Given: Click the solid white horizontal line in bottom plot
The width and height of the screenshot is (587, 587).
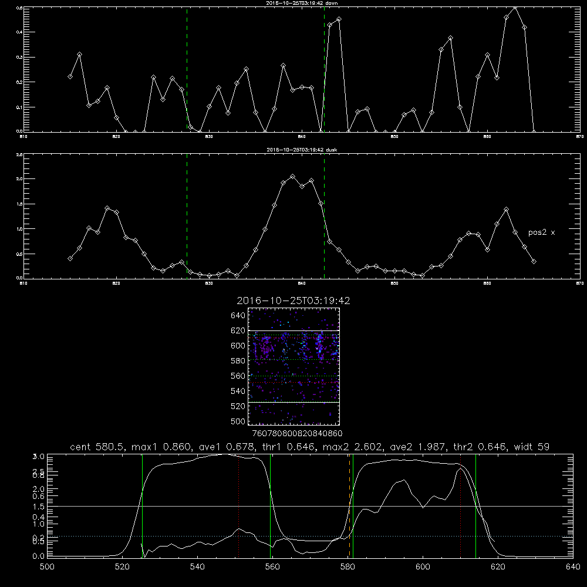Looking at the screenshot, I should pyautogui.click(x=310, y=506).
